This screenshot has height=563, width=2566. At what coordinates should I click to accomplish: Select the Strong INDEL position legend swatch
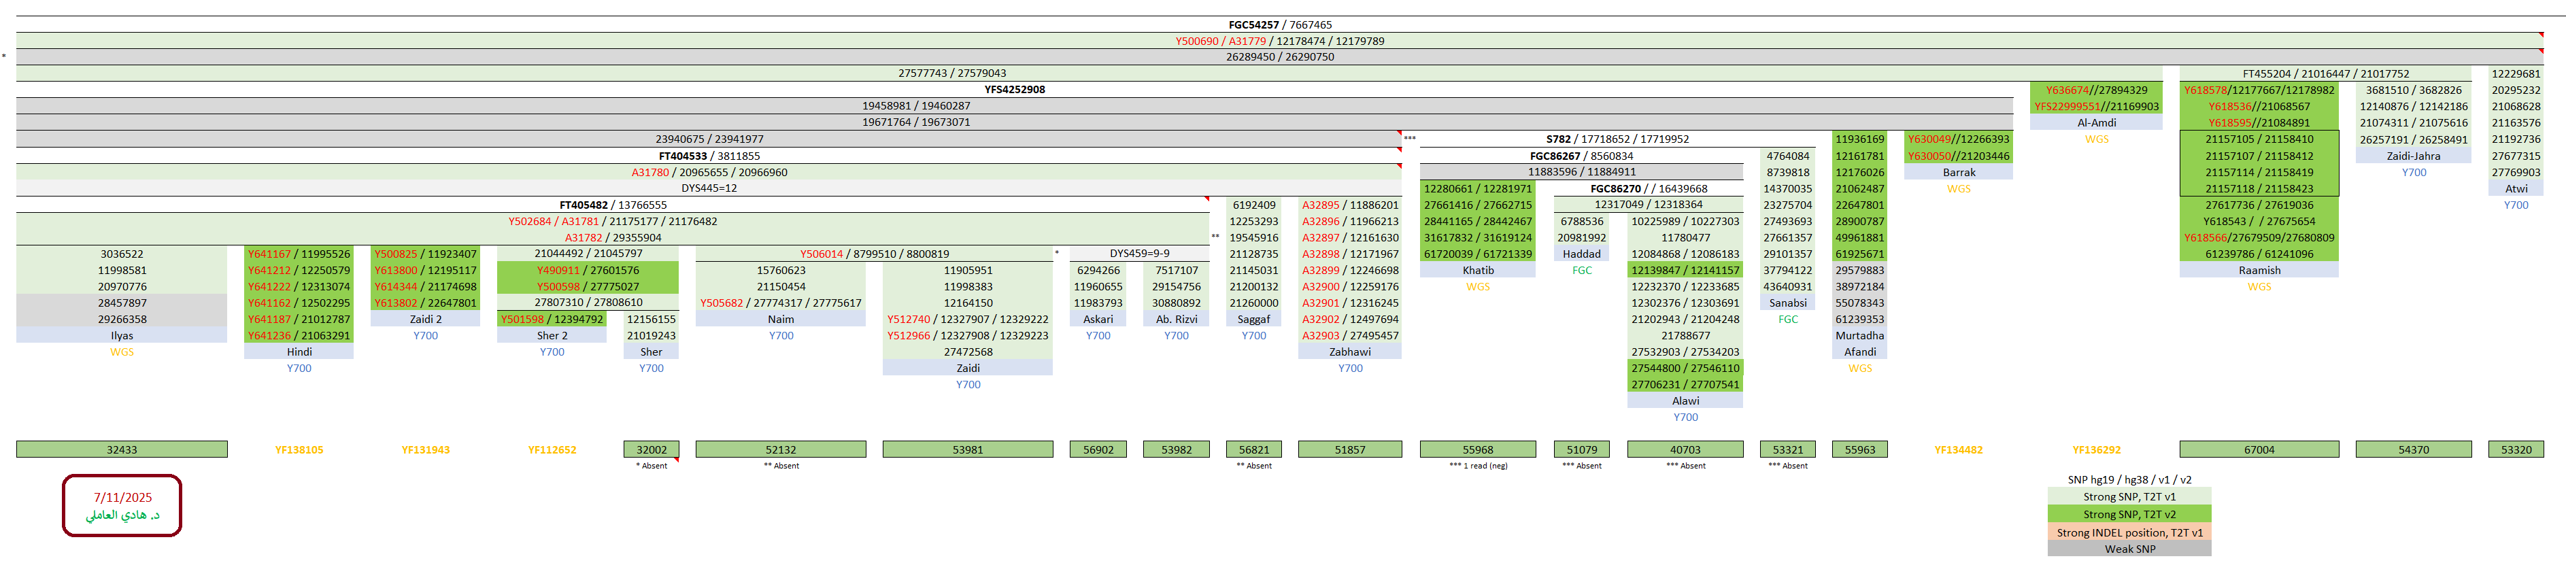2129,532
